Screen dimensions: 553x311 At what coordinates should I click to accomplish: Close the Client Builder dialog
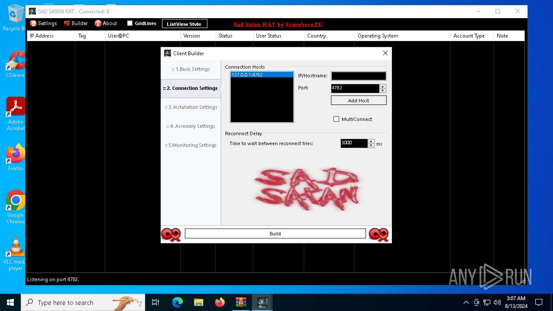pos(385,53)
